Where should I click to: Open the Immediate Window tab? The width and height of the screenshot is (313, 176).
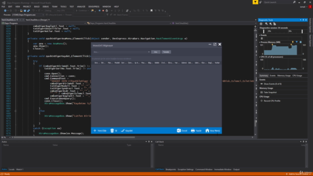(x=223, y=170)
